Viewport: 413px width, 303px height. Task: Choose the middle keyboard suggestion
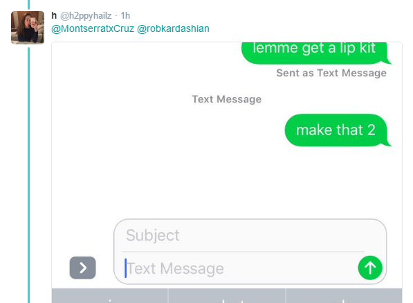point(227,296)
